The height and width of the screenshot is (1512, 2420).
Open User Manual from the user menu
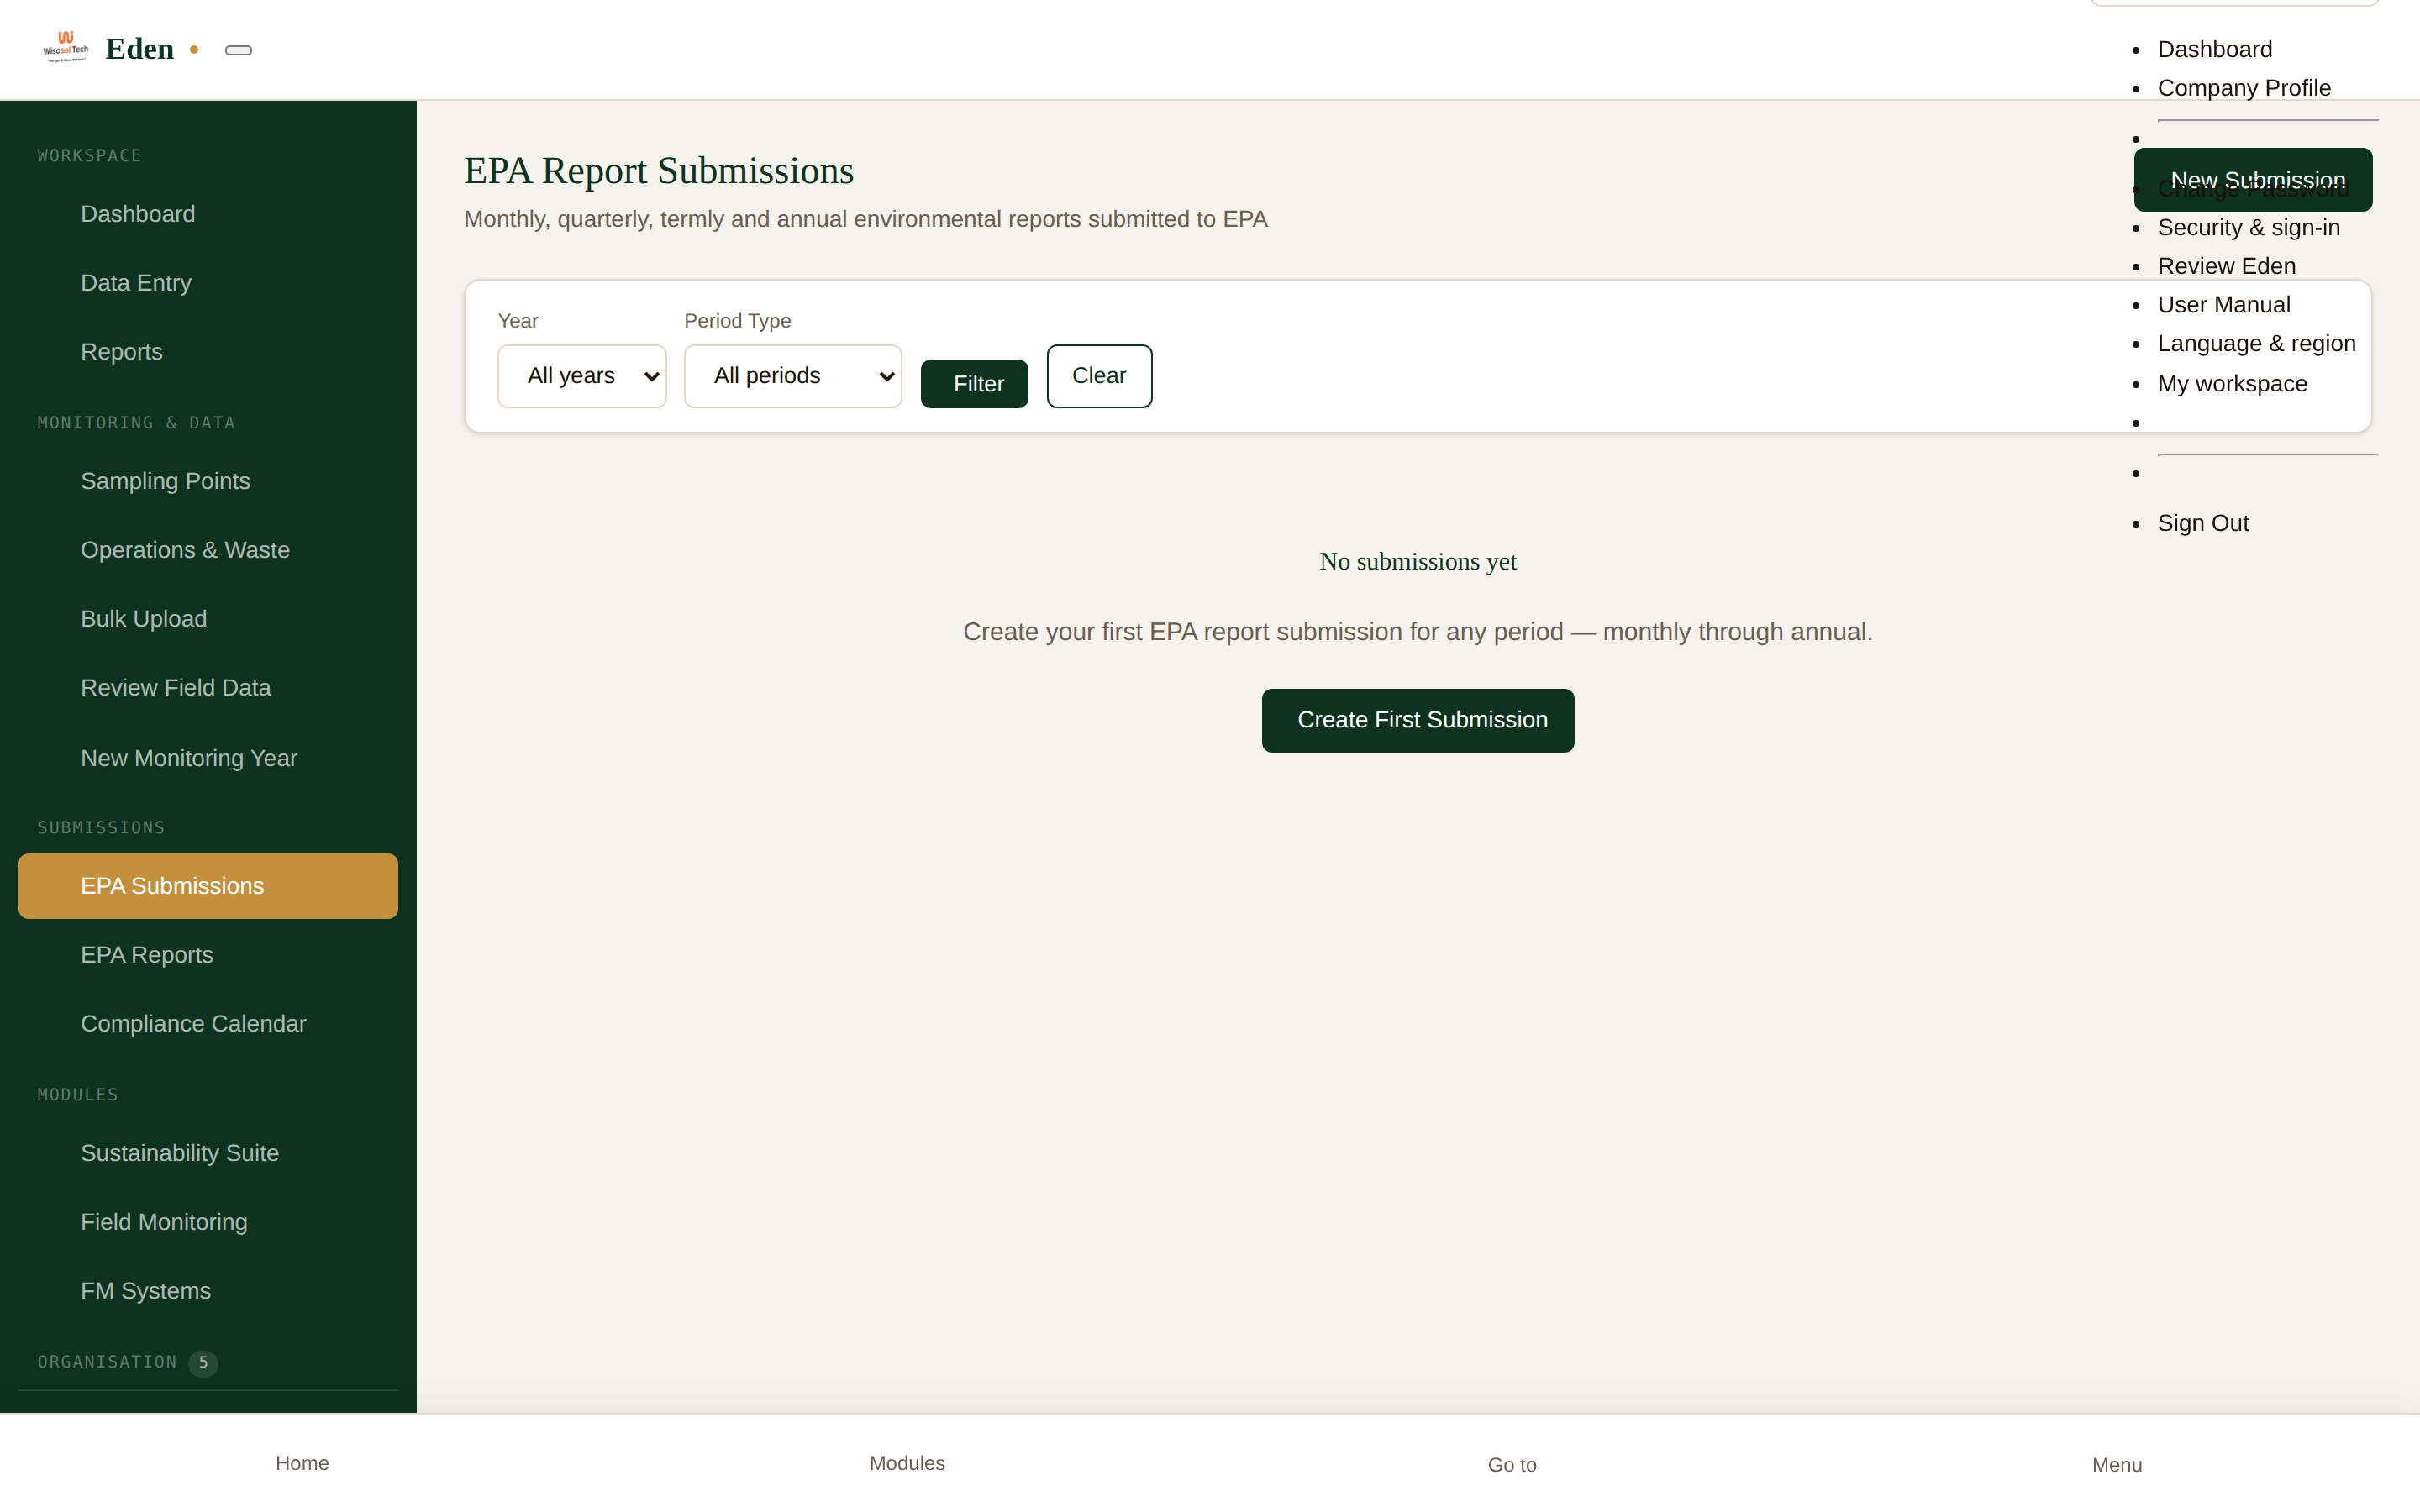tap(2223, 305)
